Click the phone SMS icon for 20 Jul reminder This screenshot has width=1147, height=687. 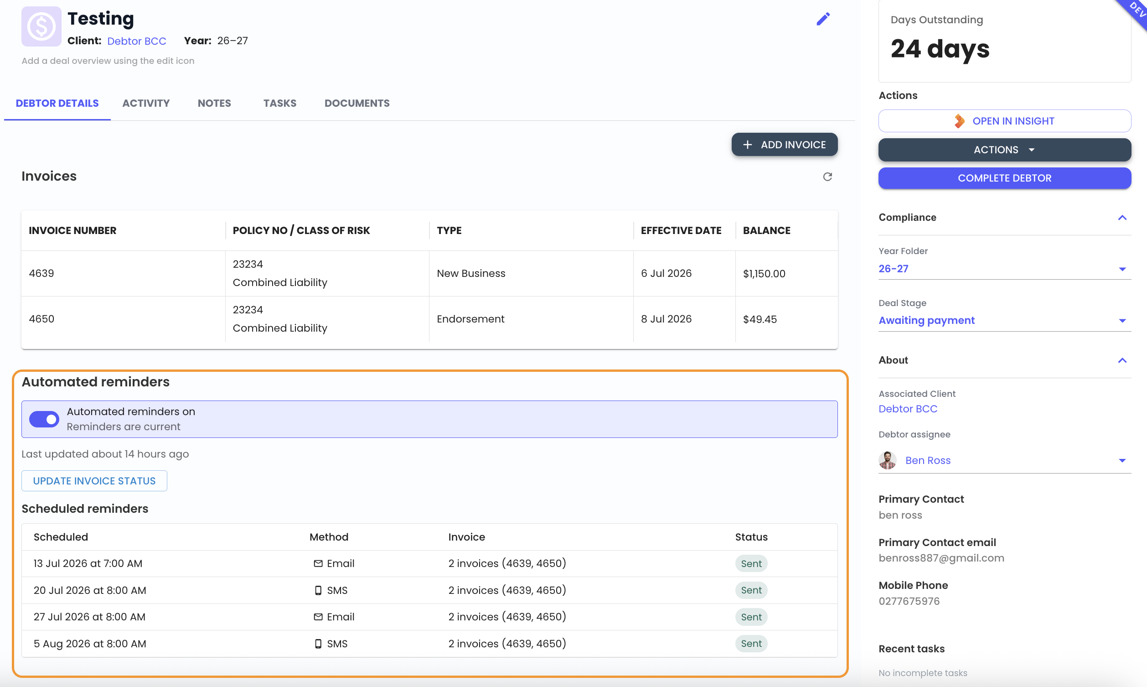(318, 590)
